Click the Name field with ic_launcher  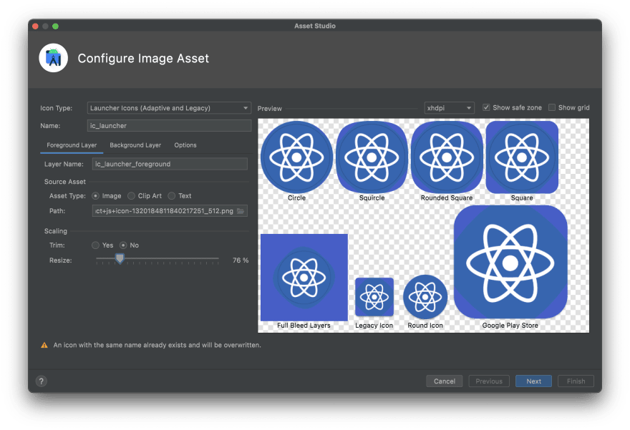pos(169,126)
